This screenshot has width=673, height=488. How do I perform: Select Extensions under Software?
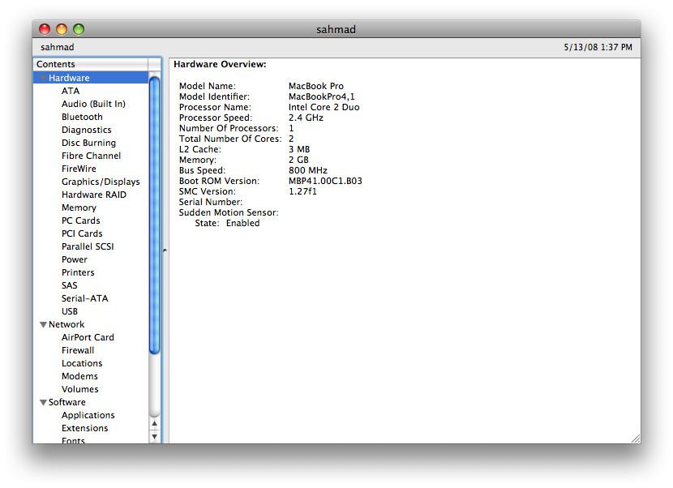click(x=84, y=428)
